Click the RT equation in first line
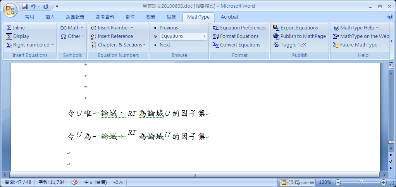Image resolution: width=396 pixels, height=187 pixels. (132, 113)
